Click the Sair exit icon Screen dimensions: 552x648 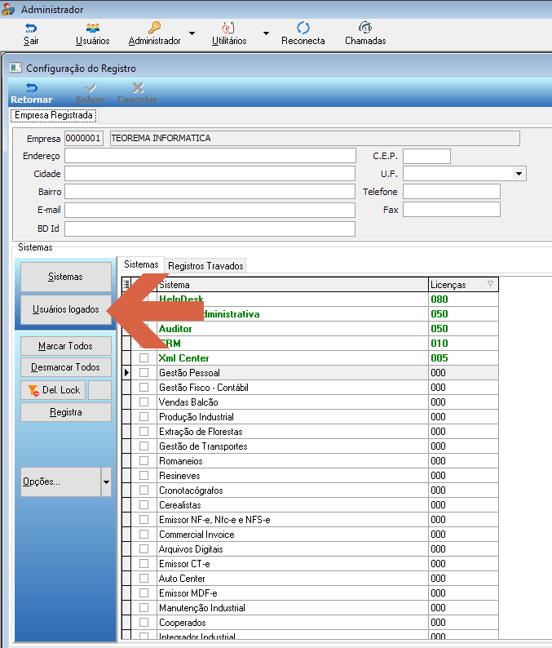(x=31, y=28)
